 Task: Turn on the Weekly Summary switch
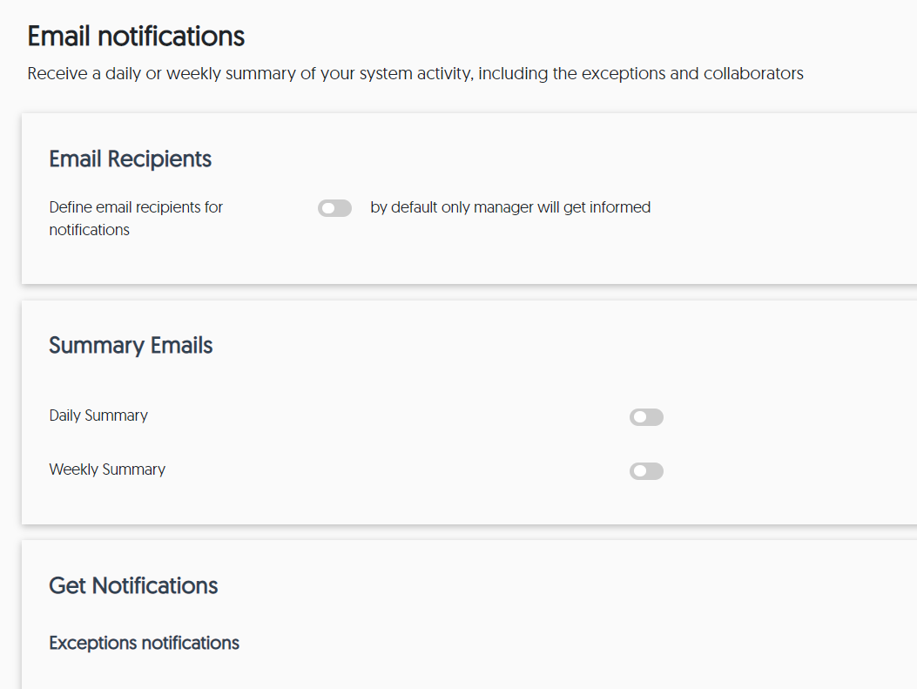point(646,471)
